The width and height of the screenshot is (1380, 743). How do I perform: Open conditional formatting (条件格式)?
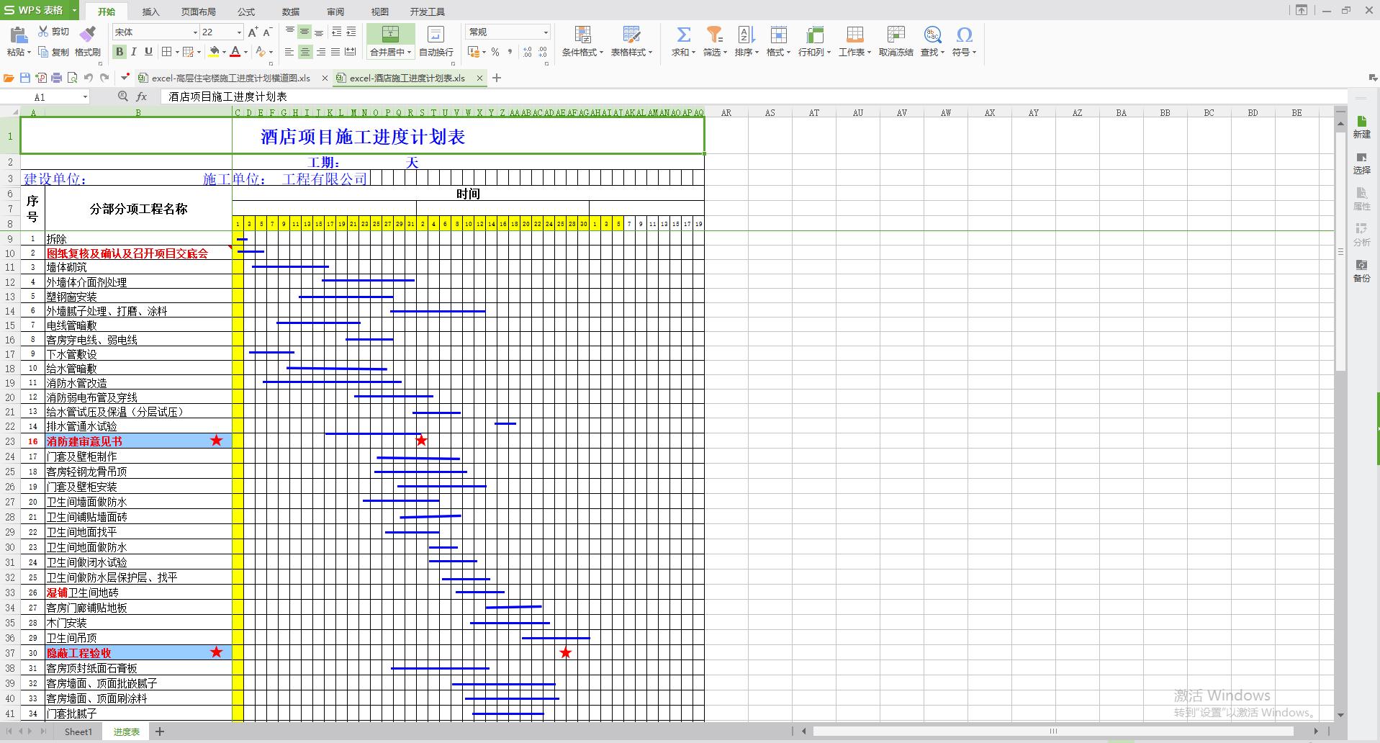coord(582,40)
